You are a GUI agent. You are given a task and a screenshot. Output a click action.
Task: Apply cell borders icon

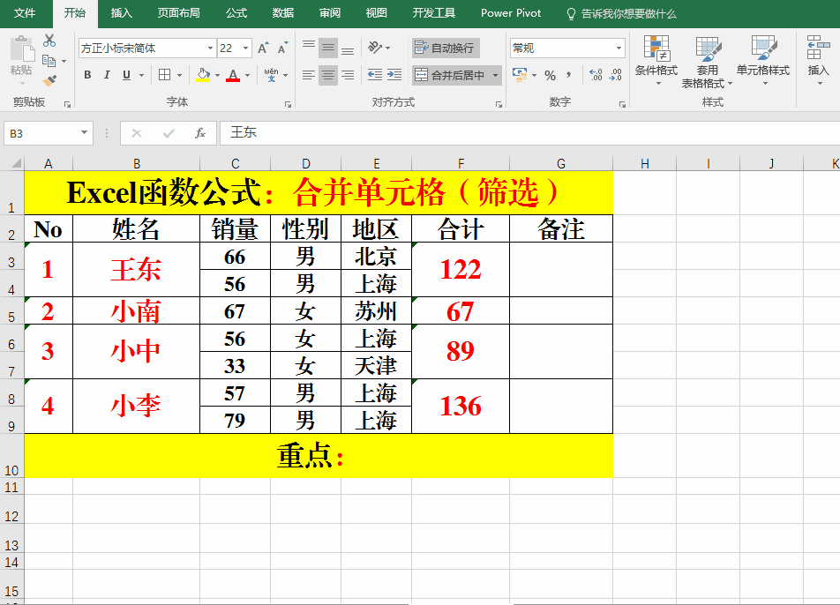(165, 75)
